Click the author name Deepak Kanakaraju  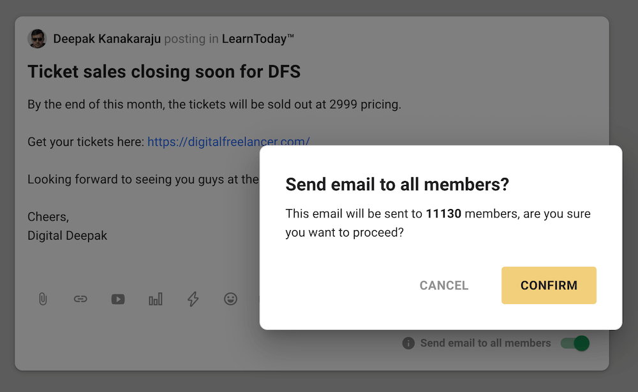[107, 39]
